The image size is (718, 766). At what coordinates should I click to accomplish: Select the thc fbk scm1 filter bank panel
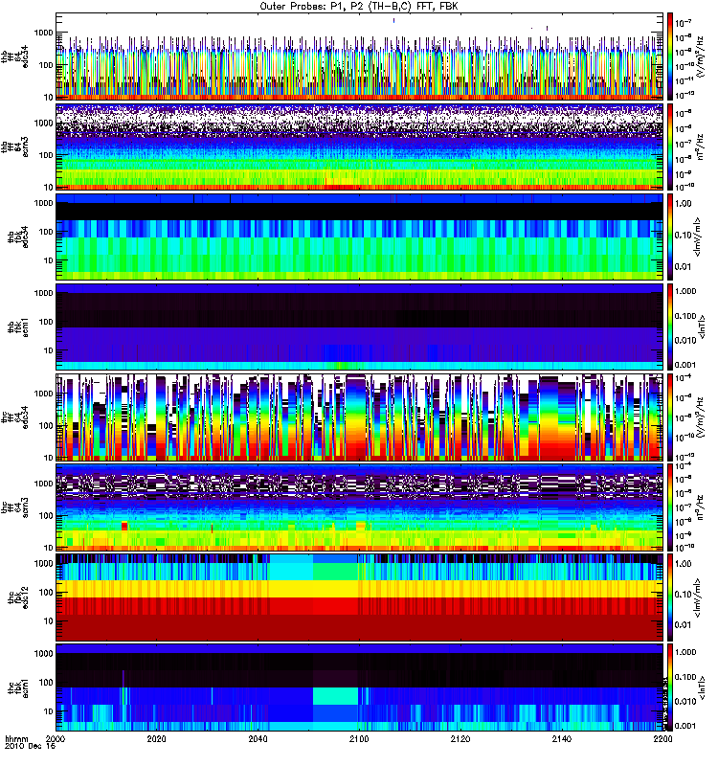point(359,687)
